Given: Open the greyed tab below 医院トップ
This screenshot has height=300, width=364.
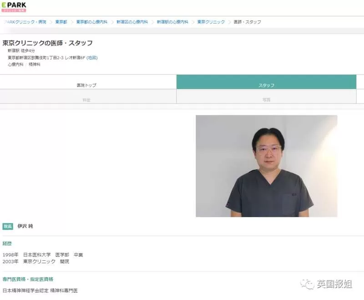Looking at the screenshot, I should tap(88, 97).
